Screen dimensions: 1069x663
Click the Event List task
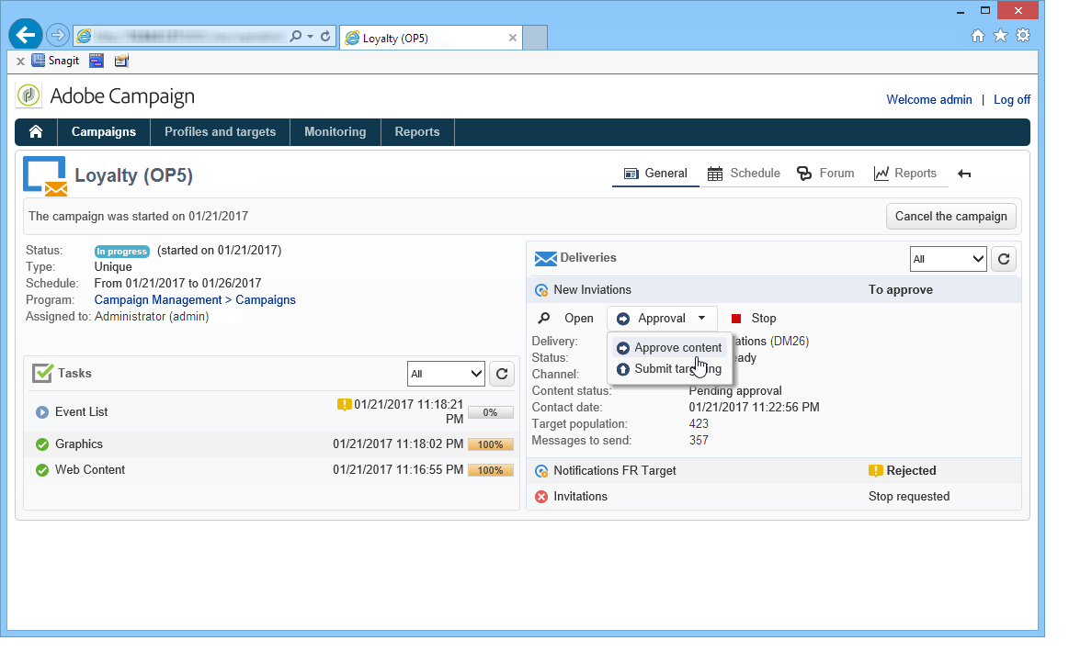pos(81,412)
